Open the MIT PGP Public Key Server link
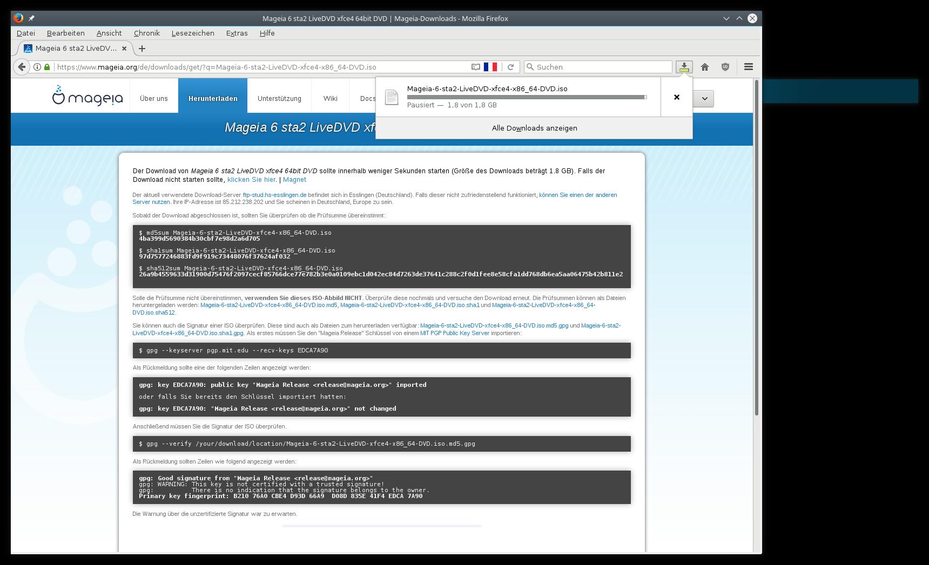Viewport: 929px width, 565px height. pyautogui.click(x=455, y=333)
